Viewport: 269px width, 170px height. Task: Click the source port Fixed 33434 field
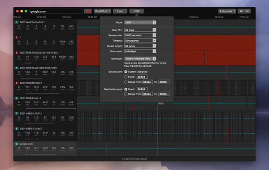click(142, 77)
